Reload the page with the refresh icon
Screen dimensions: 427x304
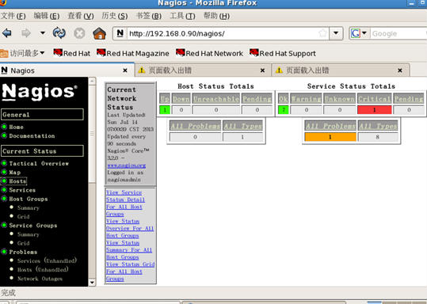pyautogui.click(x=59, y=33)
